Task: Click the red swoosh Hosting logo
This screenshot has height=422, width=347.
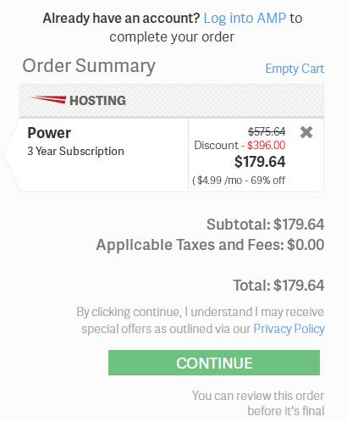Action: tap(48, 100)
